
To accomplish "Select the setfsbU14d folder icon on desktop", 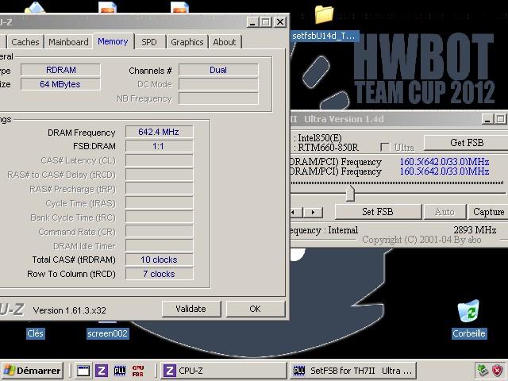I will [324, 15].
